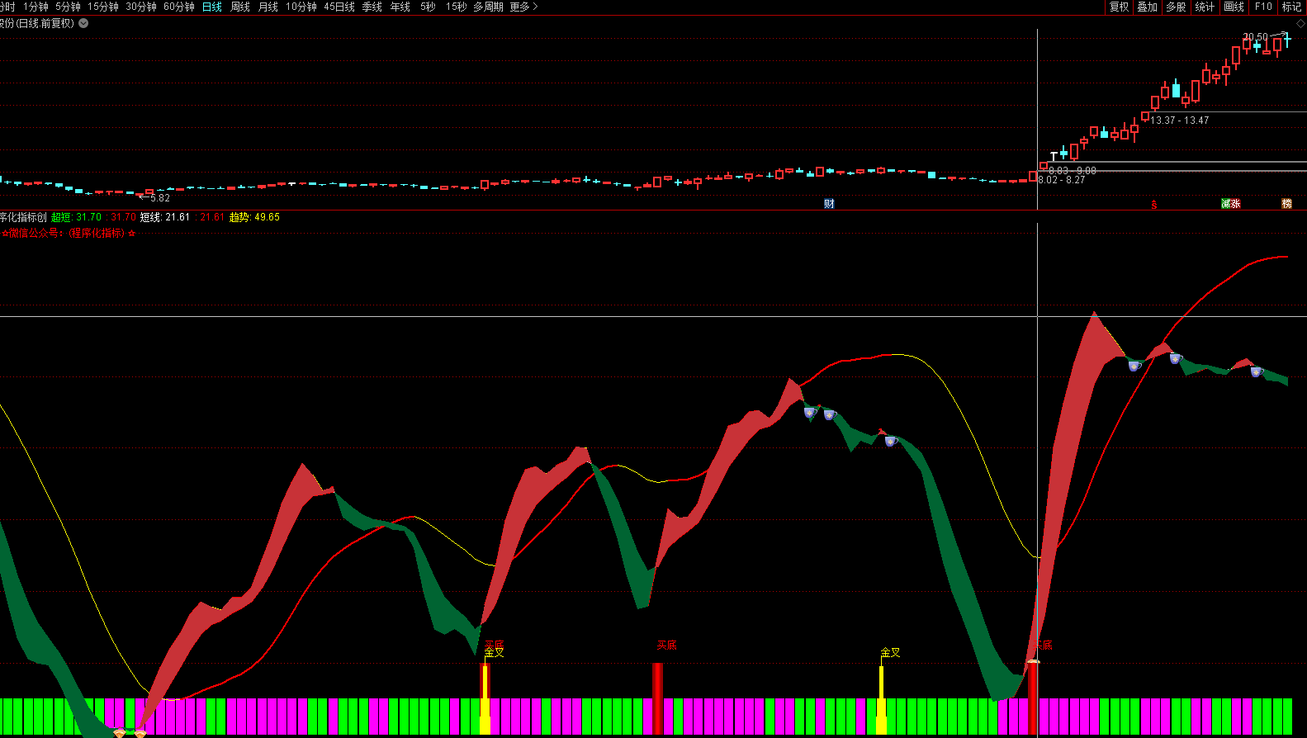Click the diamond icon at top-right of chart

[1300, 24]
